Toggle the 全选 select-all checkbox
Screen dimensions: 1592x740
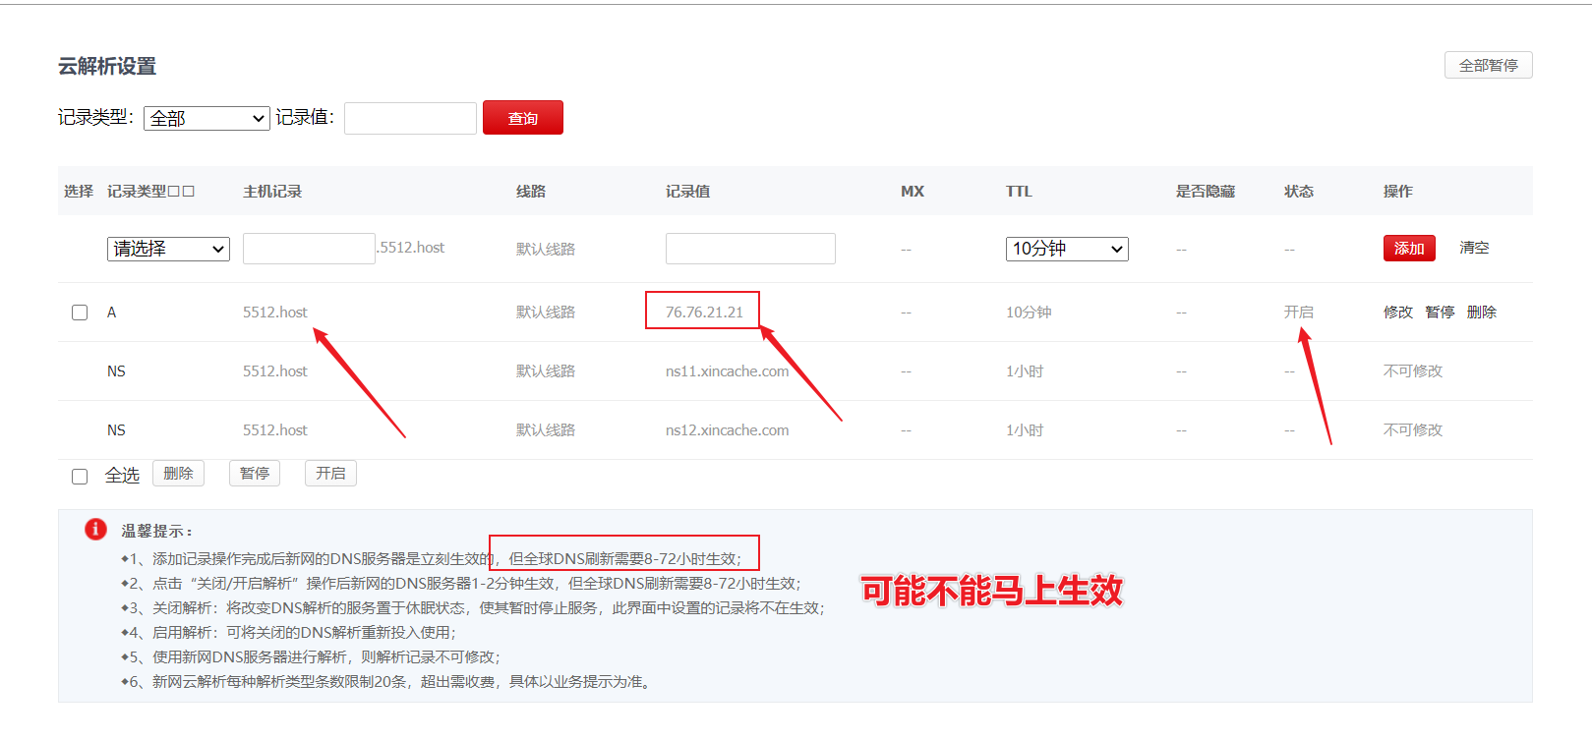pos(80,477)
